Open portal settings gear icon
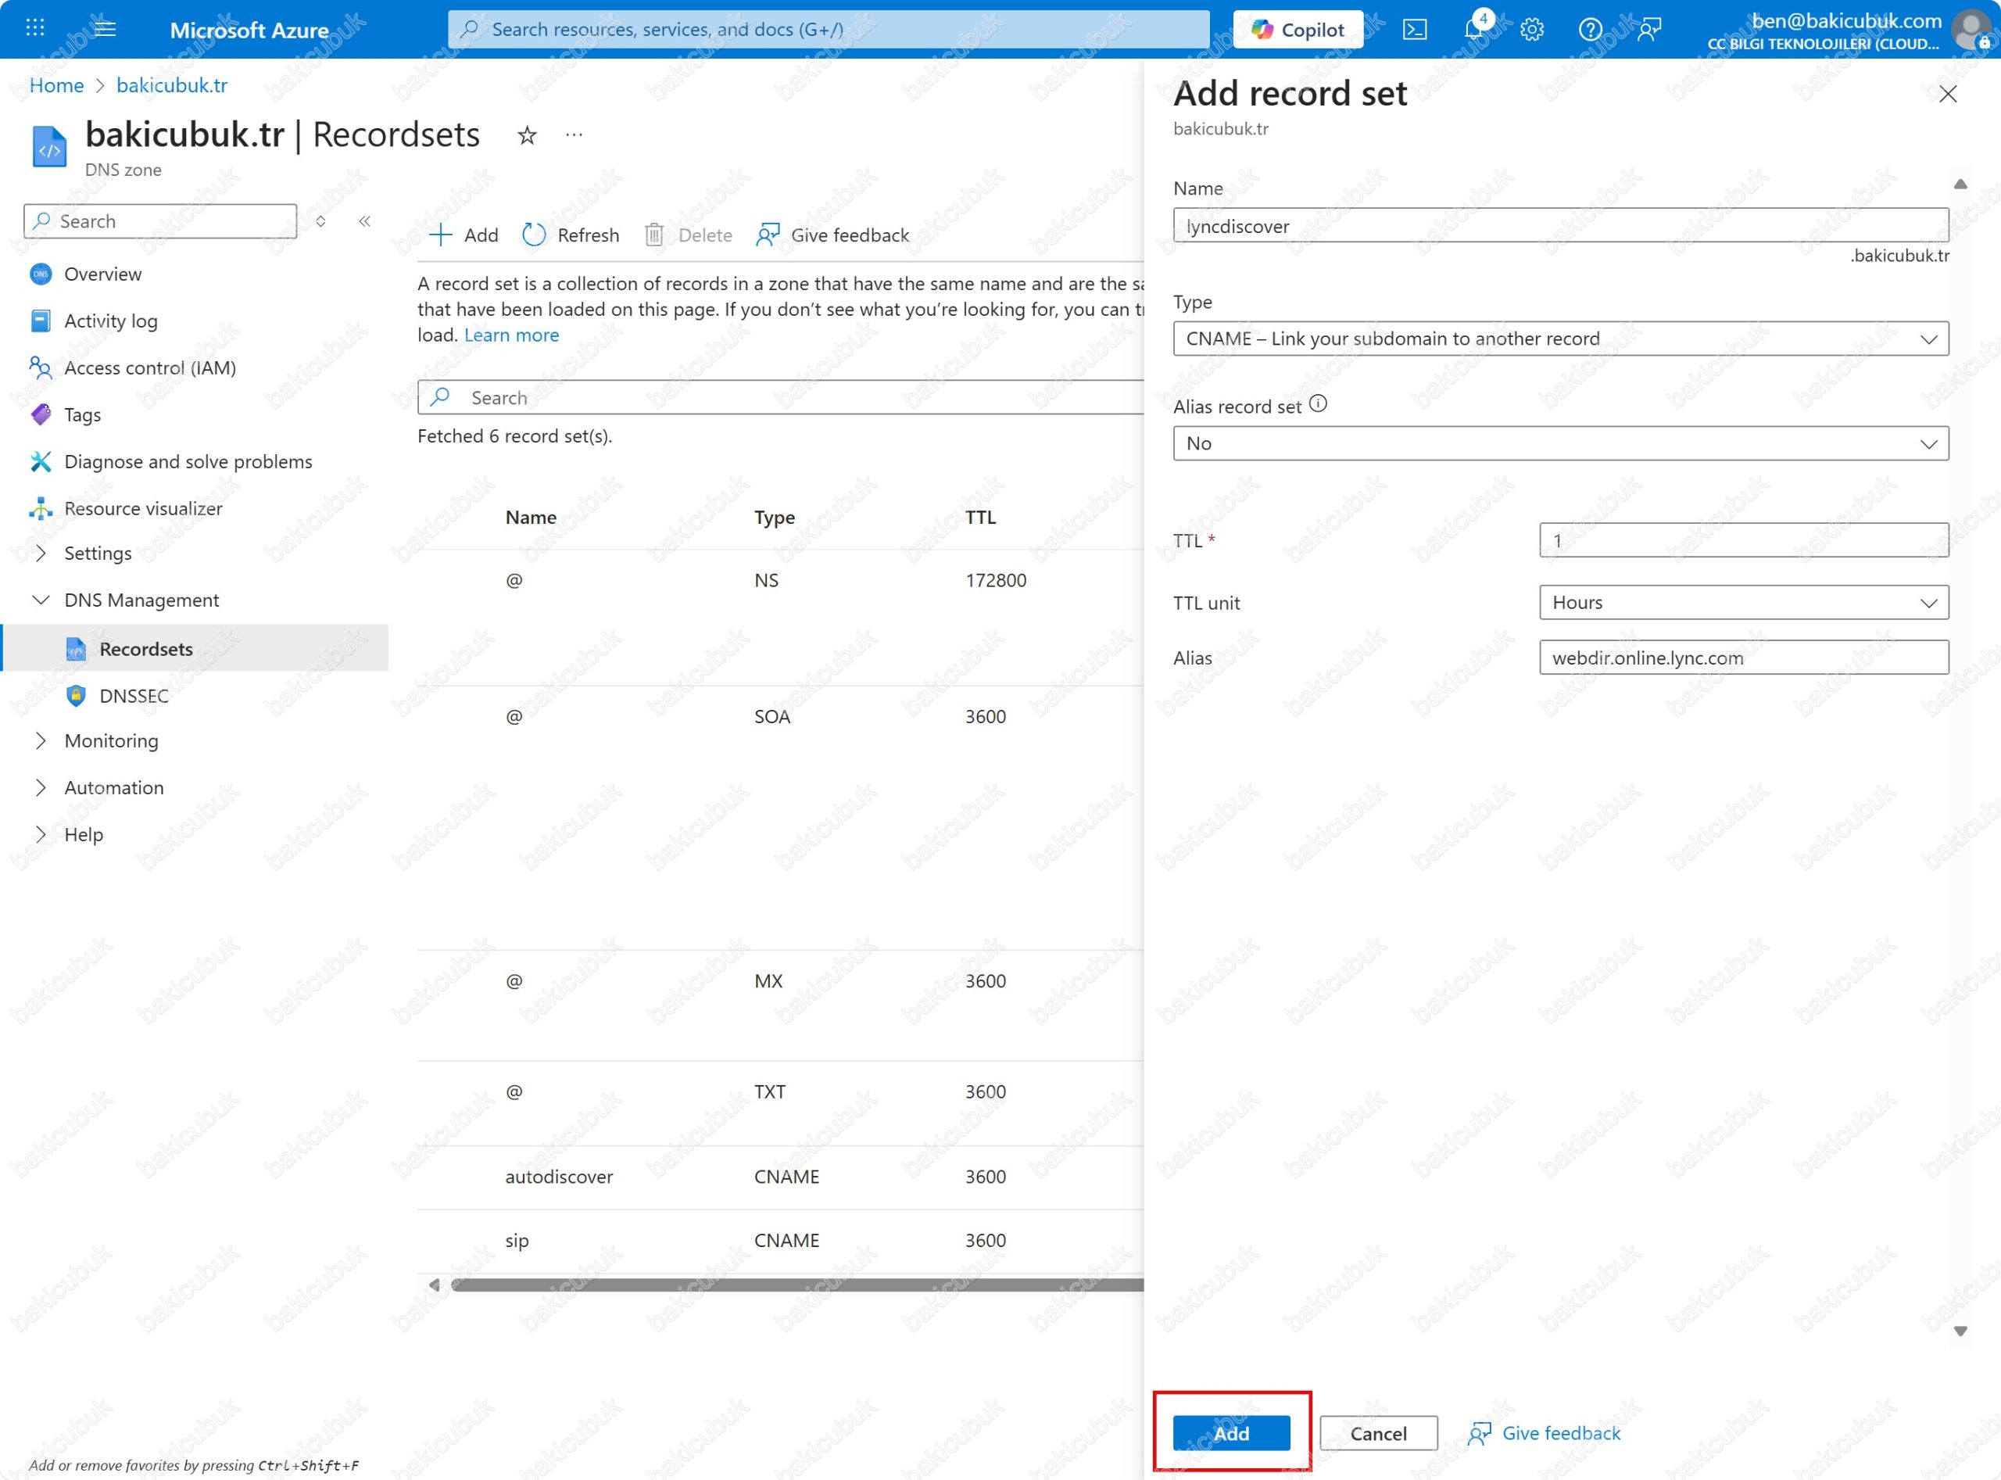This screenshot has height=1480, width=2001. [1532, 30]
